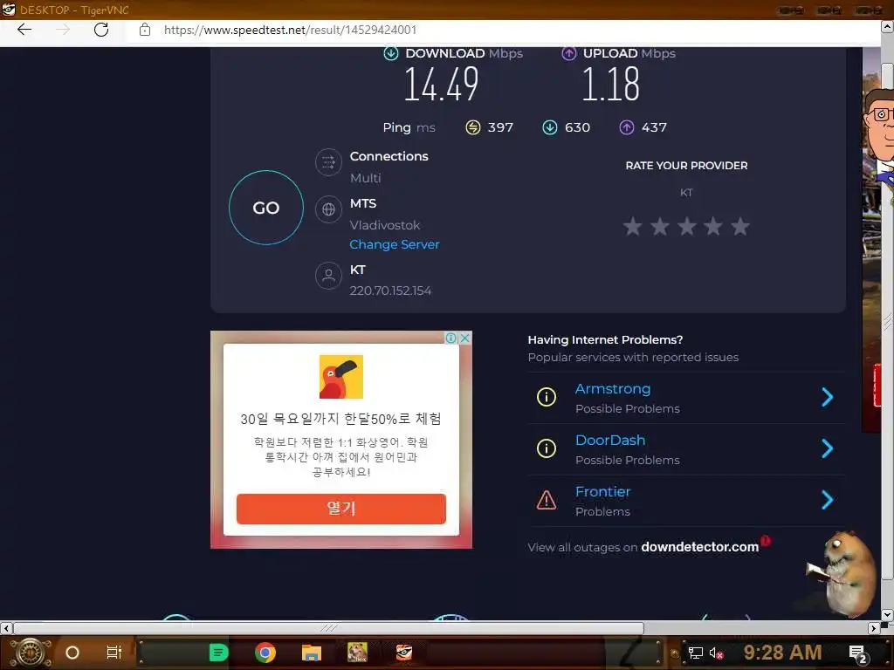This screenshot has height=670, width=894.
Task: Click the toucan ad image
Action: (341, 377)
